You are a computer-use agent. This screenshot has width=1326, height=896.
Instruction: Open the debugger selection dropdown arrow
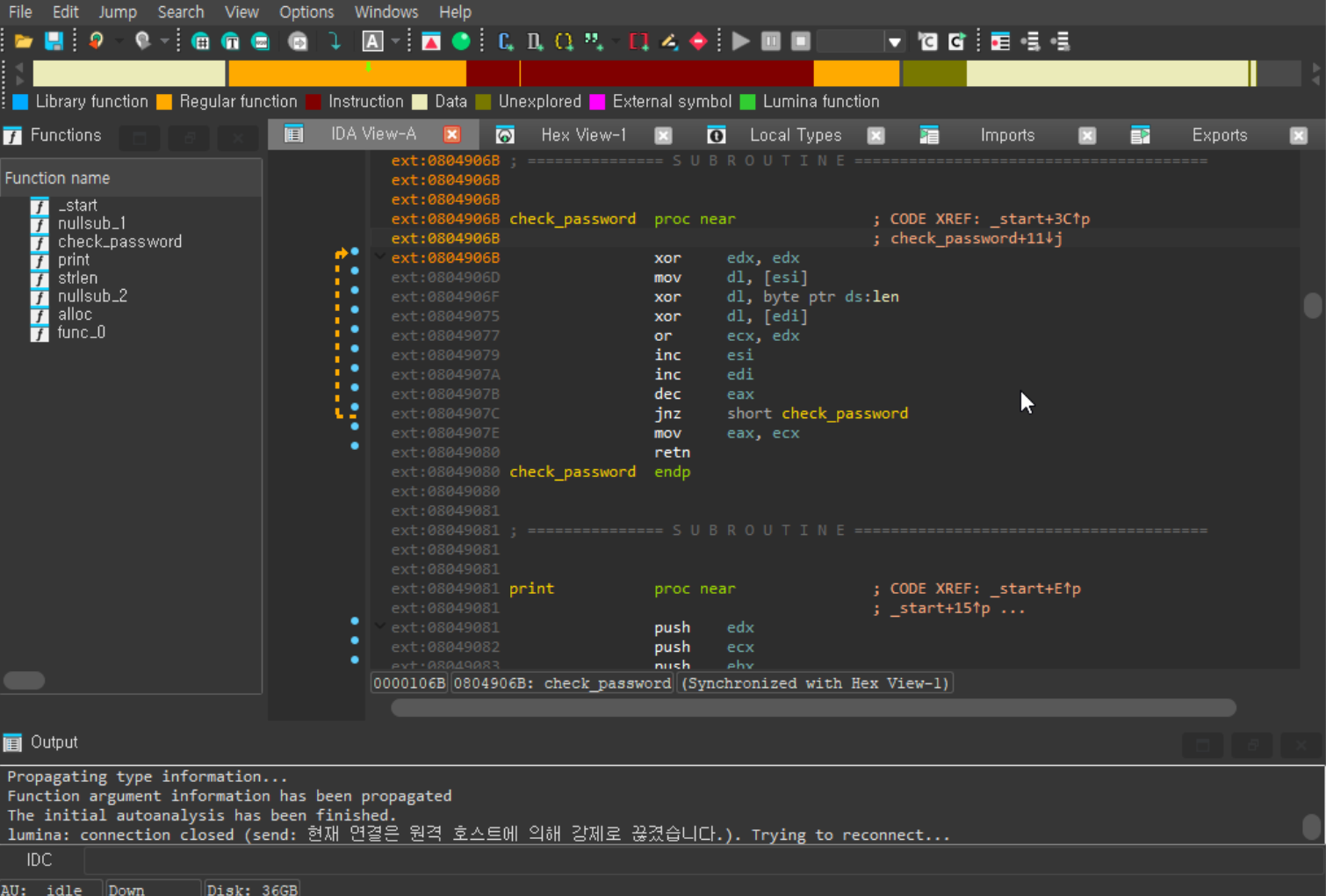(894, 42)
